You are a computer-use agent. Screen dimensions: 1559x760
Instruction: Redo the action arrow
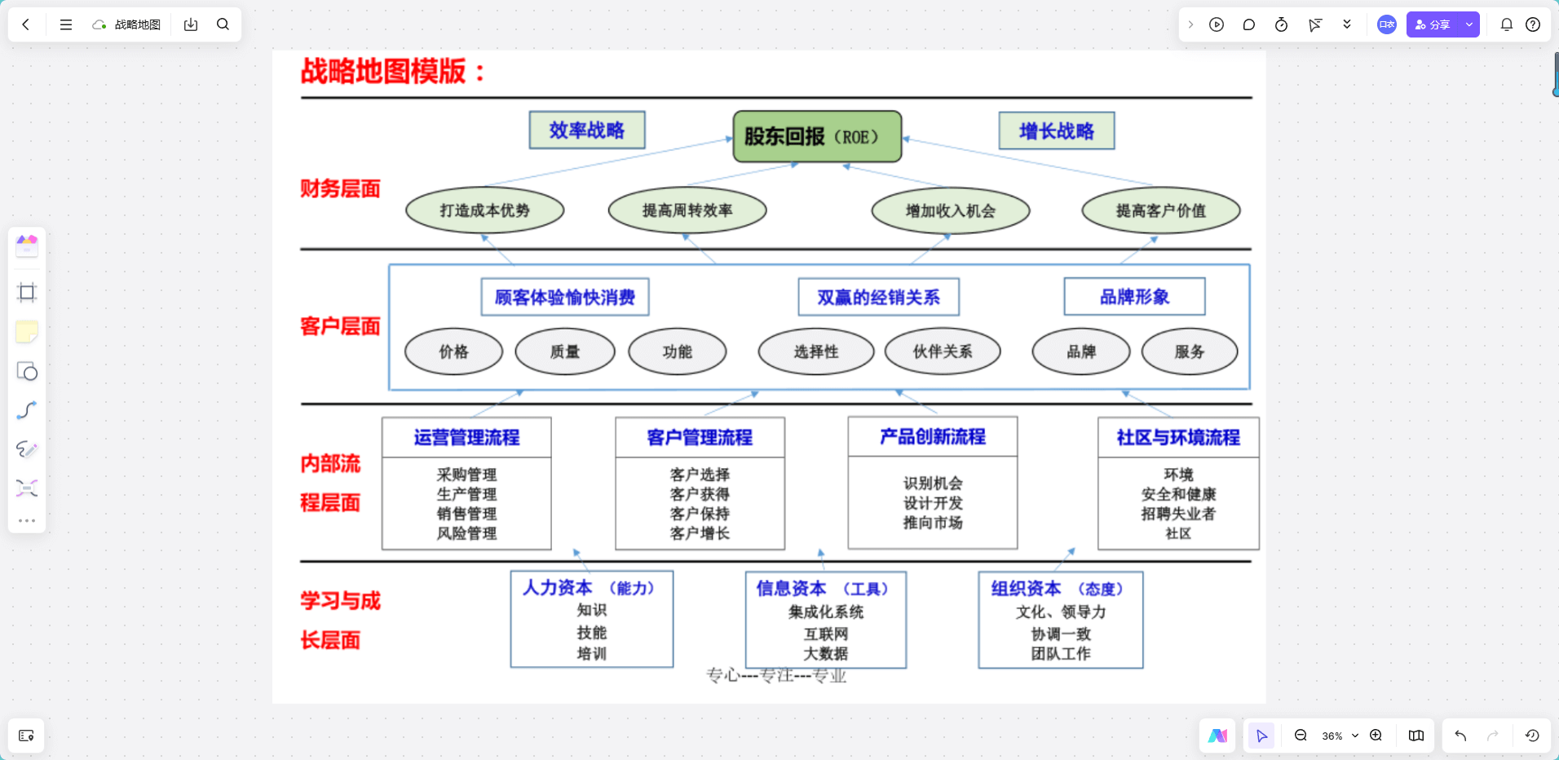(x=1492, y=736)
